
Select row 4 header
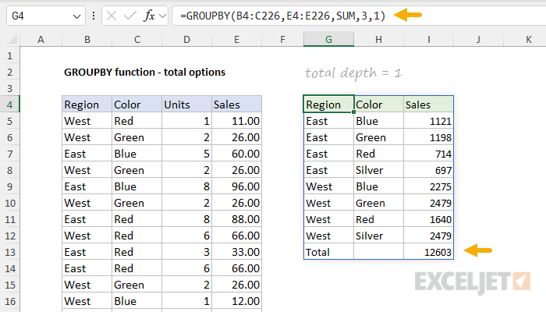click(x=9, y=105)
